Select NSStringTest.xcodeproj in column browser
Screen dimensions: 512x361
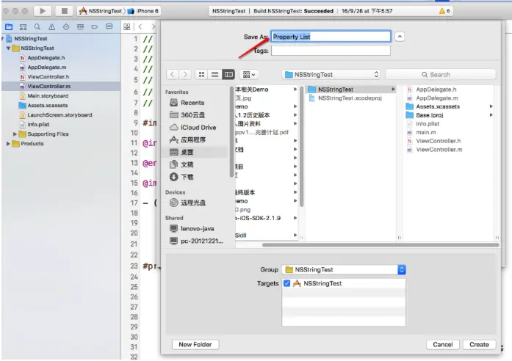click(x=350, y=98)
